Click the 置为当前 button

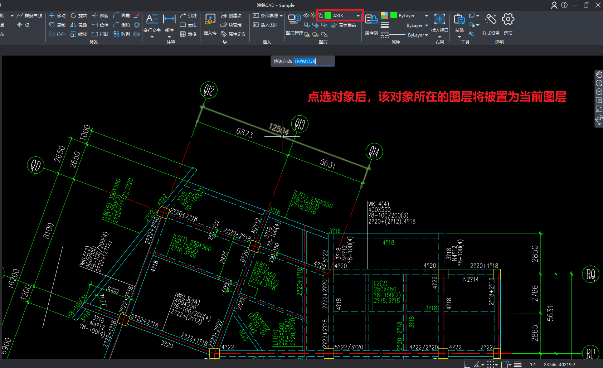coord(343,25)
